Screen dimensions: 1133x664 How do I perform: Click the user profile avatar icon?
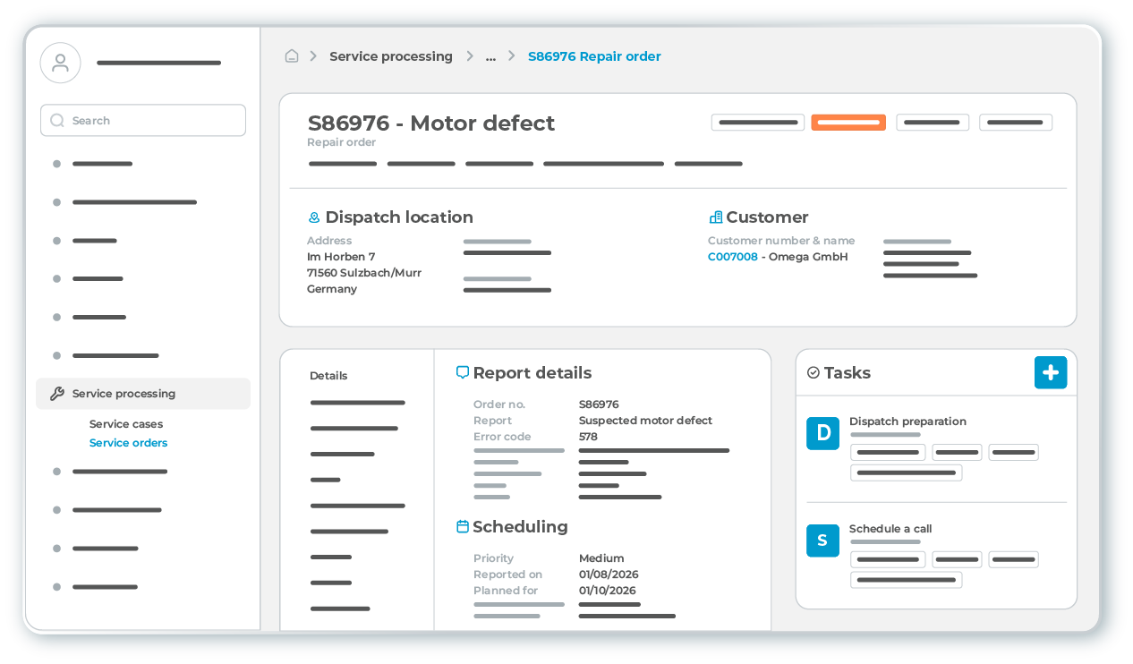point(61,63)
